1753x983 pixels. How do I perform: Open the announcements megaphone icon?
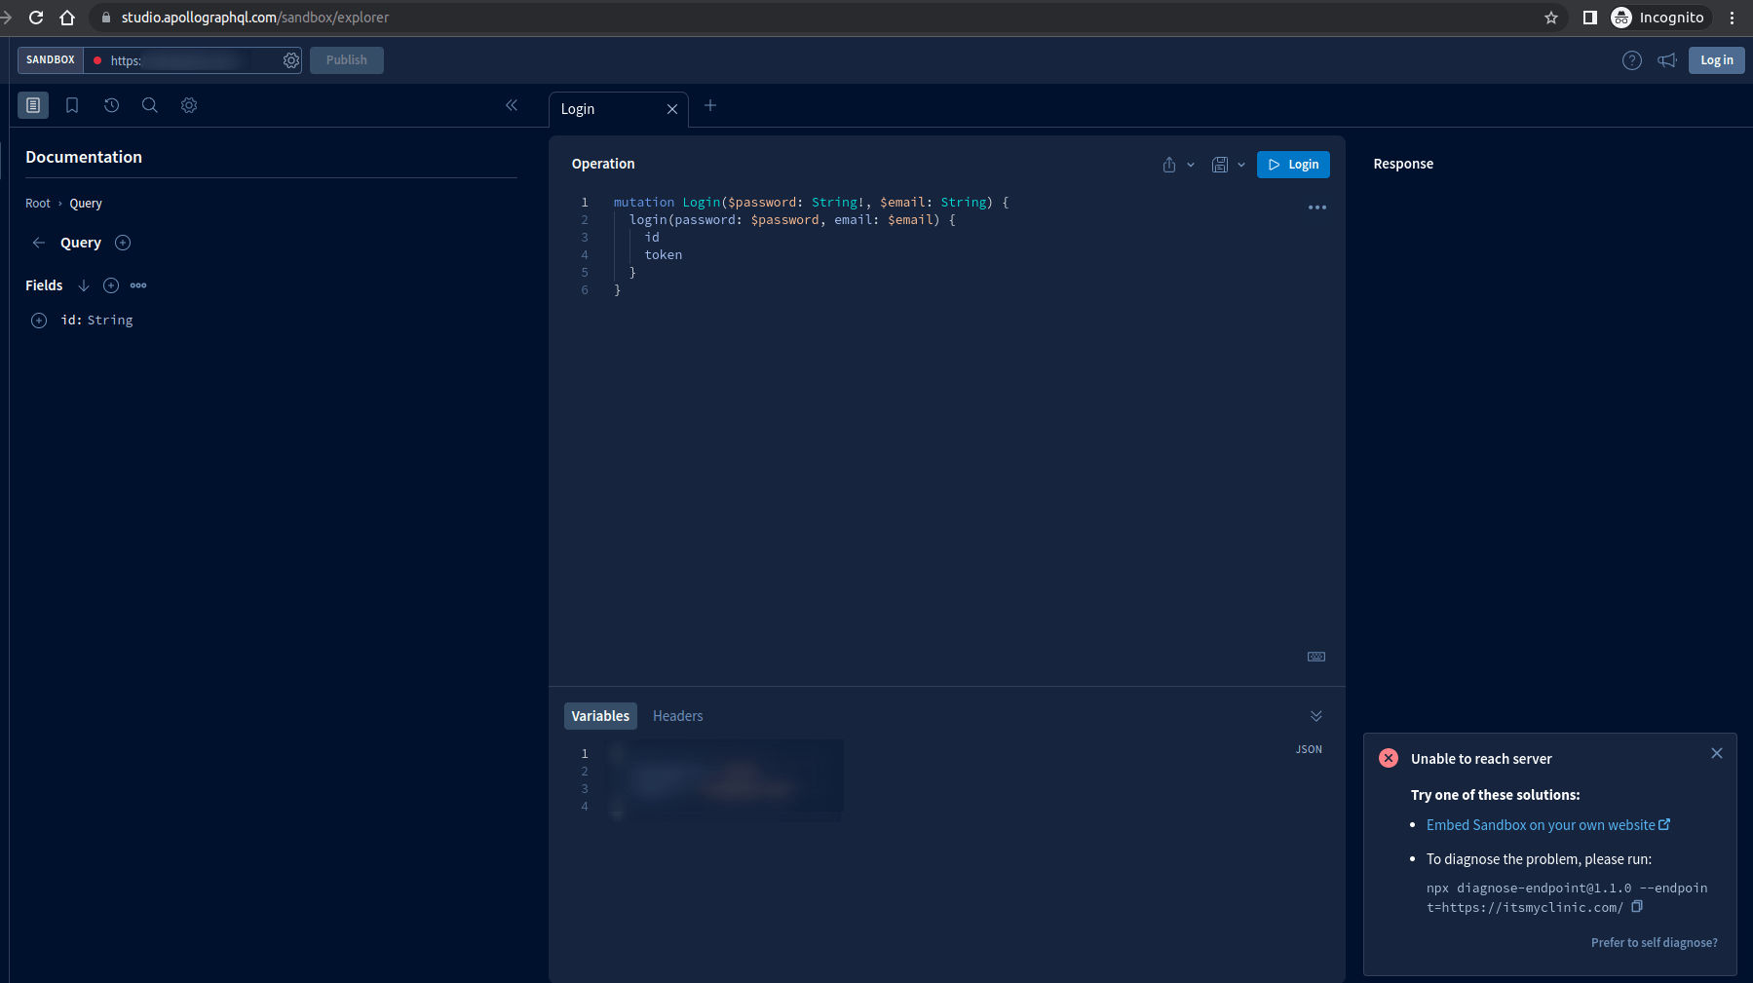pos(1667,60)
